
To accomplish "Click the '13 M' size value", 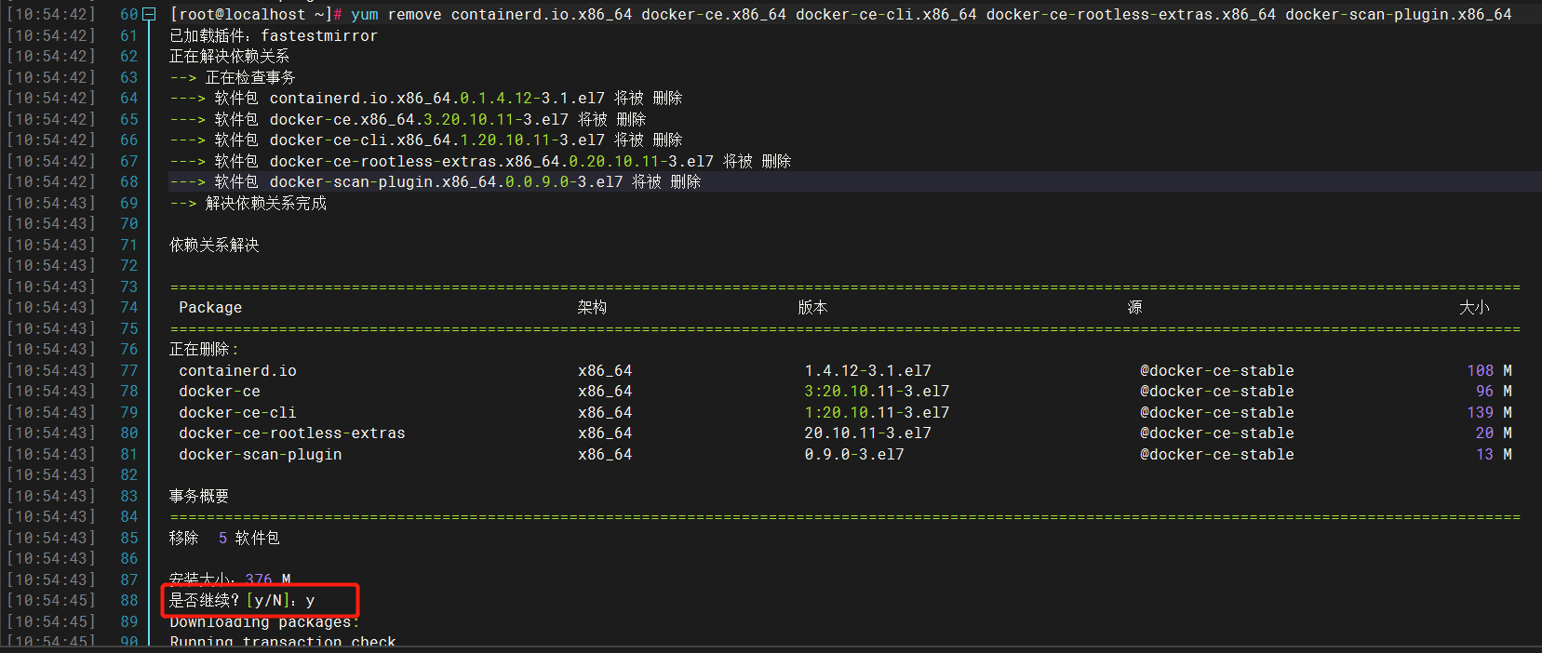I will (x=1494, y=454).
